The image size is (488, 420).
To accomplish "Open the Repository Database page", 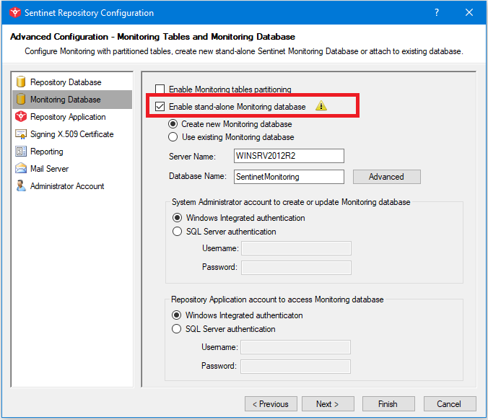I will coord(72,82).
